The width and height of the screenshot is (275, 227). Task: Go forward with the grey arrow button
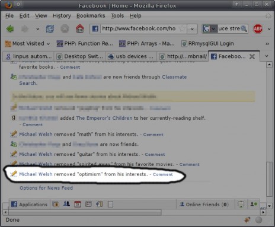tap(25, 29)
